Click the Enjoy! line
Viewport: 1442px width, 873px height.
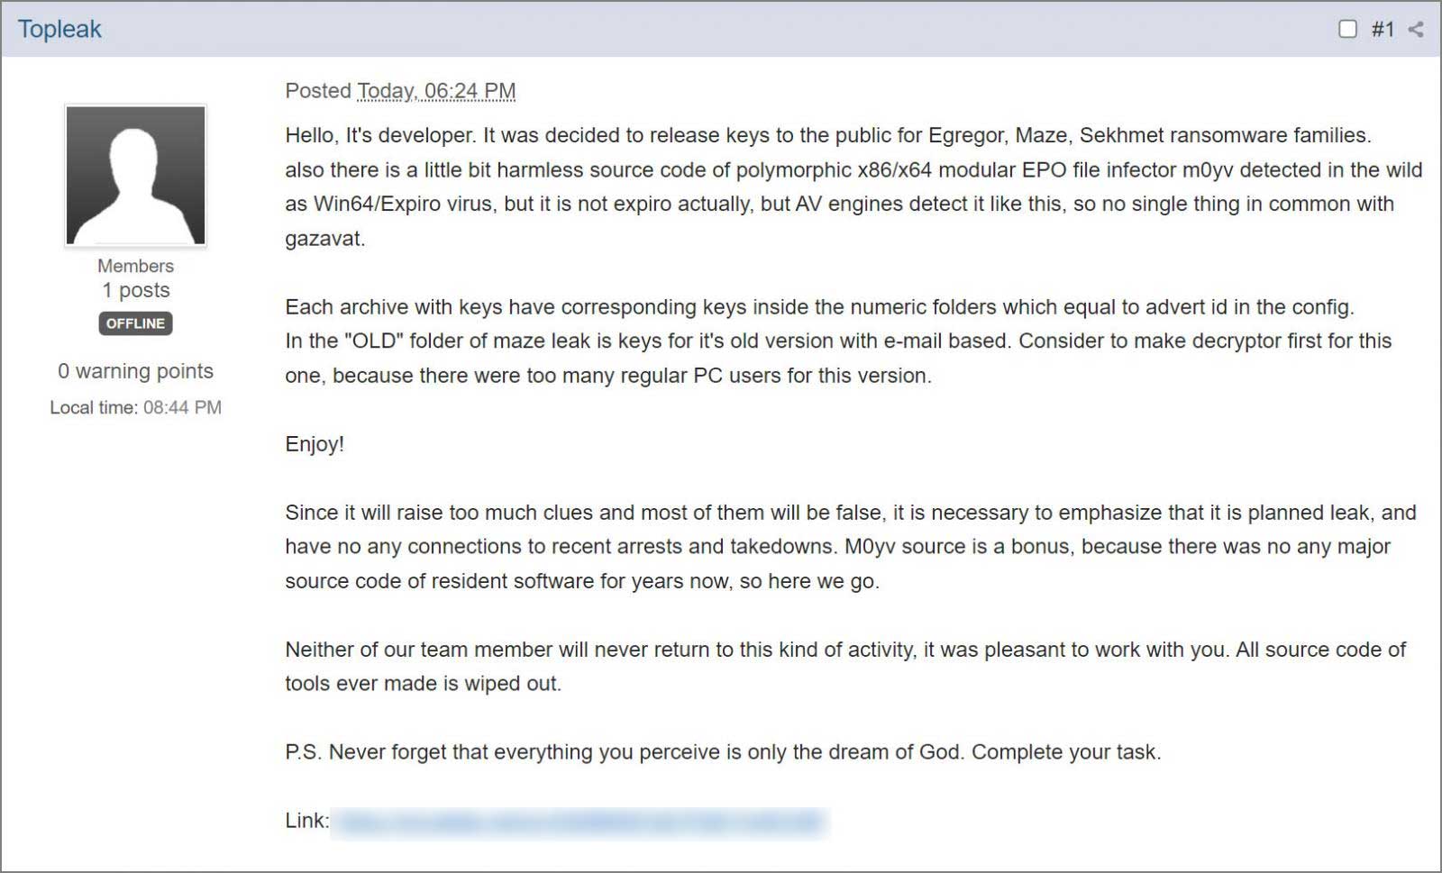click(x=315, y=444)
